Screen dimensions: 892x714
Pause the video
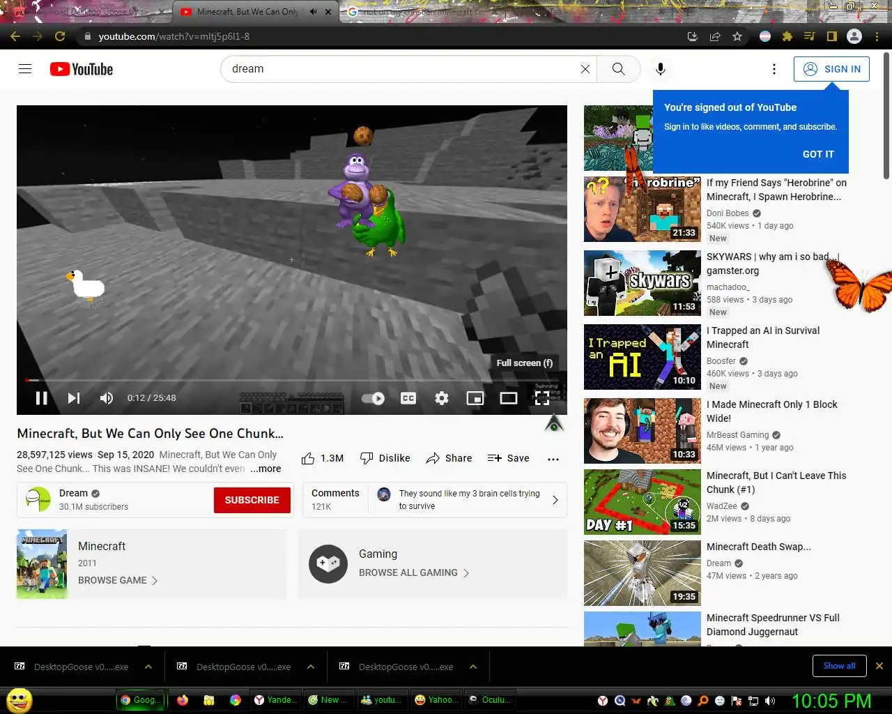click(42, 398)
